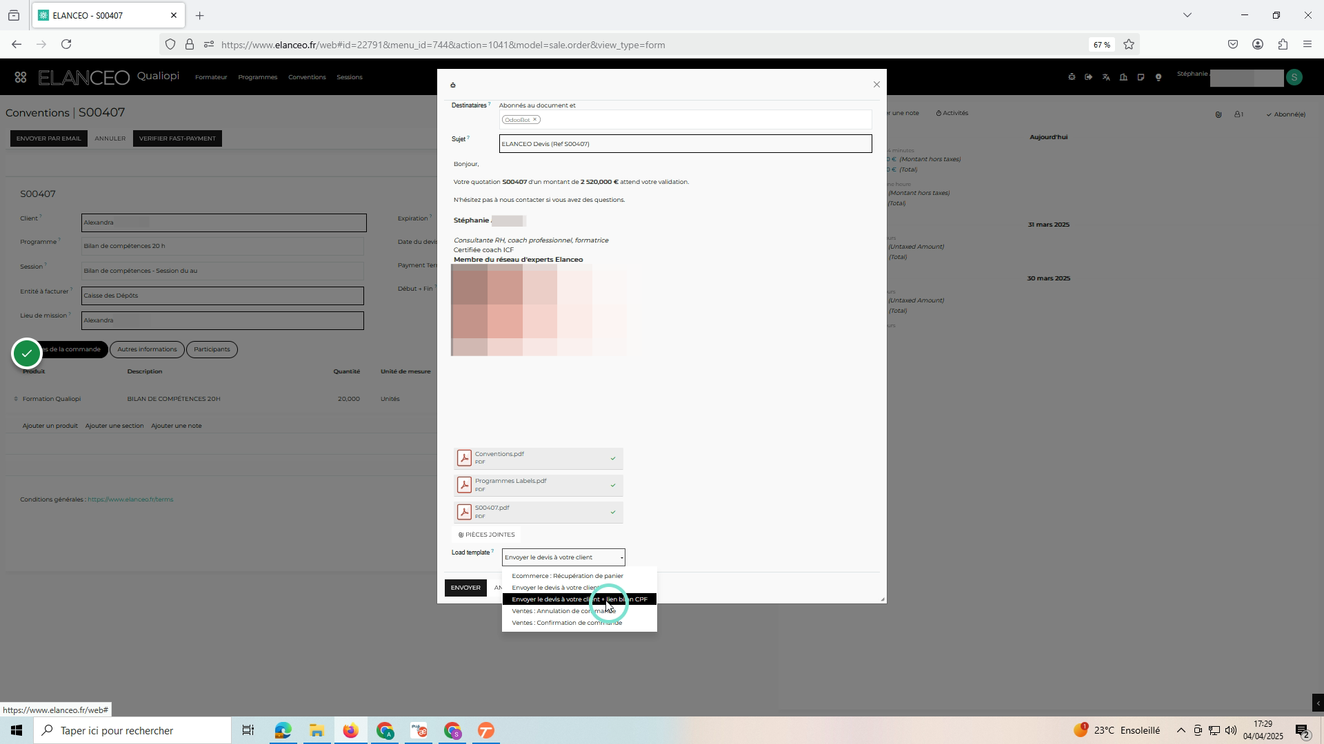Viewport: 1324px width, 744px height.
Task: Click the browser reload icon
Action: pyautogui.click(x=66, y=45)
